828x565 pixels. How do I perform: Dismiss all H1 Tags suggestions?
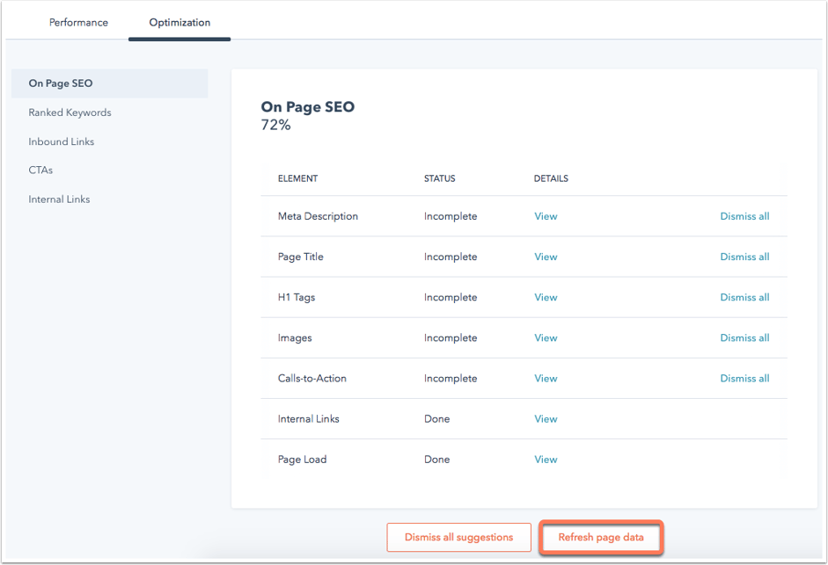click(x=744, y=297)
